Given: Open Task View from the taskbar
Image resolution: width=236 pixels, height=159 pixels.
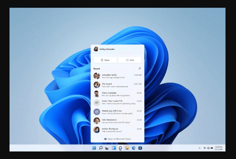Looking at the screenshot, I should (107, 148).
